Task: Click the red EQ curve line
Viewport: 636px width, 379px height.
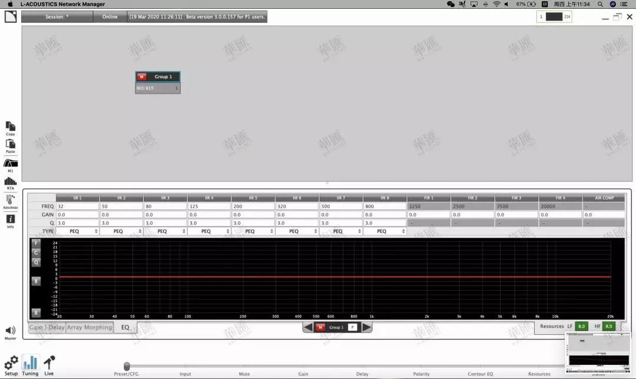Action: [x=335, y=277]
